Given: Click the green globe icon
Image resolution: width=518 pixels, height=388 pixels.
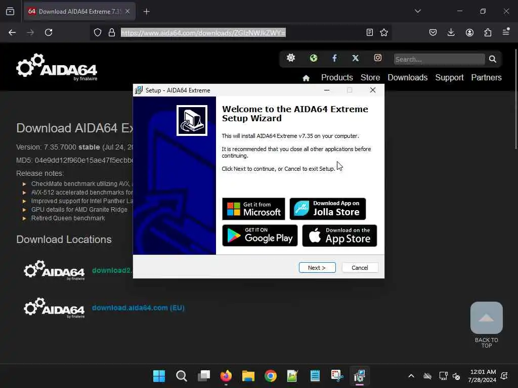Looking at the screenshot, I should click(314, 58).
